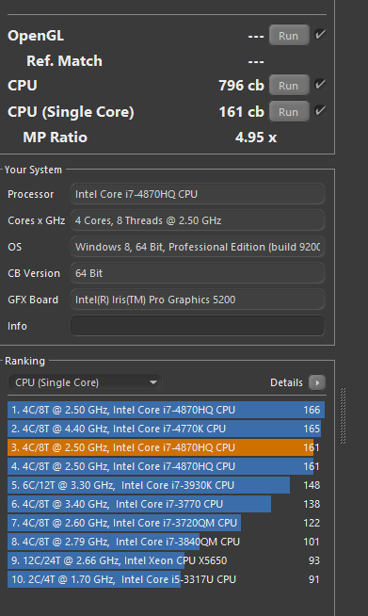The width and height of the screenshot is (368, 616).
Task: Click the panel splitter grip handle
Action: click(x=343, y=415)
